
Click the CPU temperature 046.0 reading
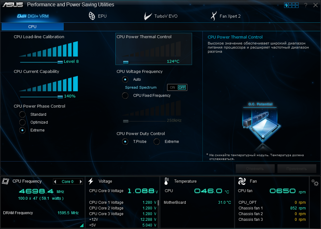212,191
